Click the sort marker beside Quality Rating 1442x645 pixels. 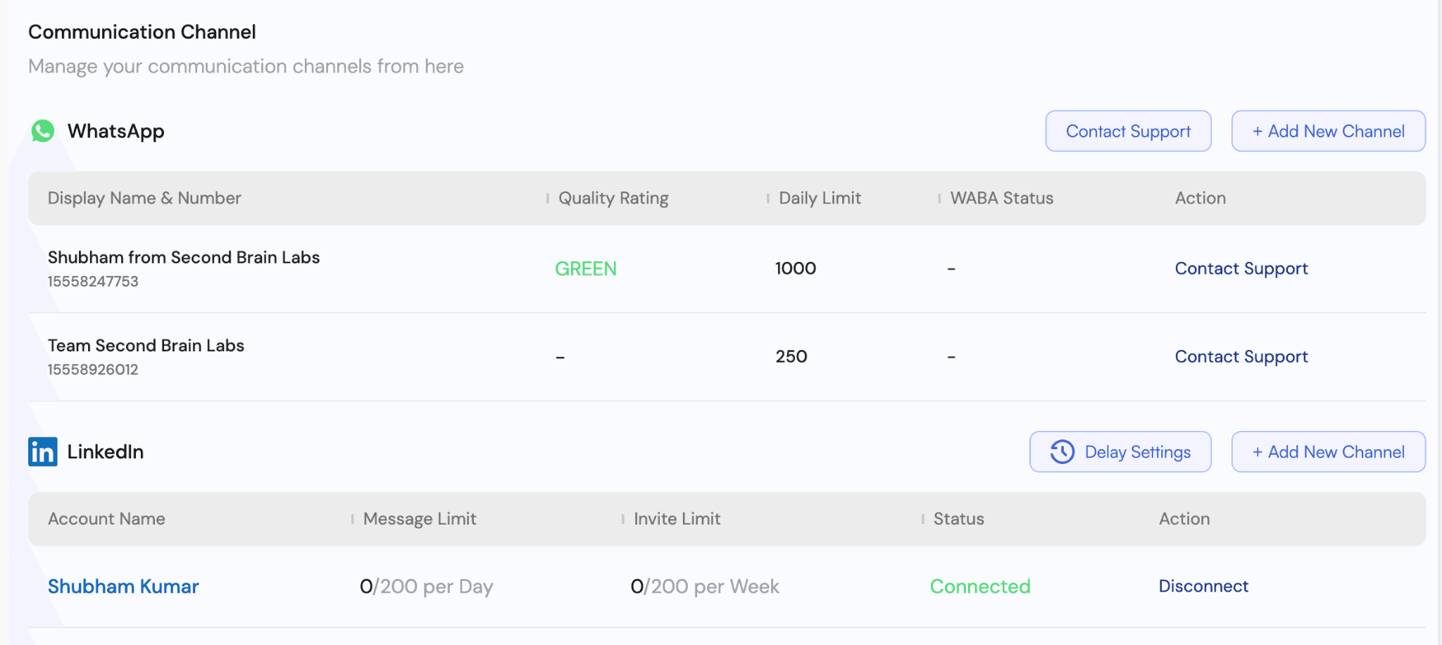click(x=547, y=199)
